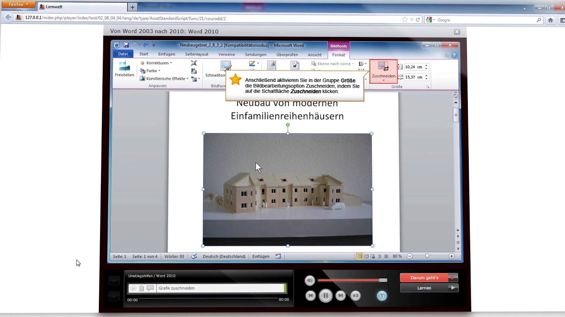Close the lesson overlay with X
The width and height of the screenshot is (565, 317).
(457, 32)
